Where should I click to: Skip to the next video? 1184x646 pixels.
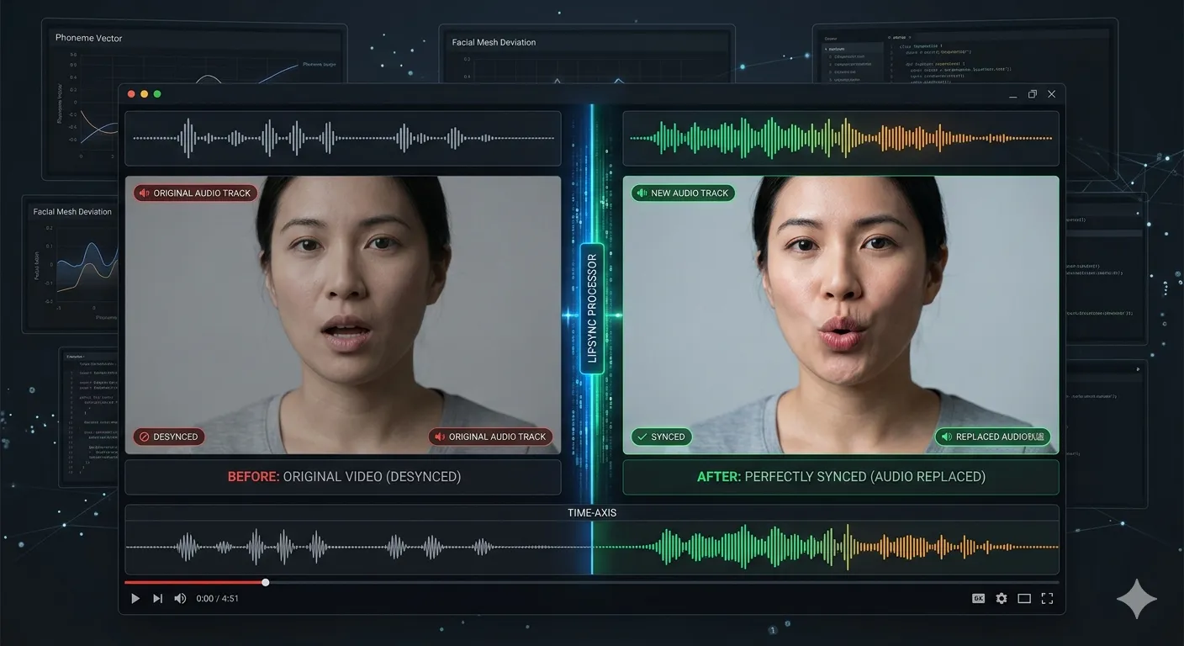tap(157, 598)
